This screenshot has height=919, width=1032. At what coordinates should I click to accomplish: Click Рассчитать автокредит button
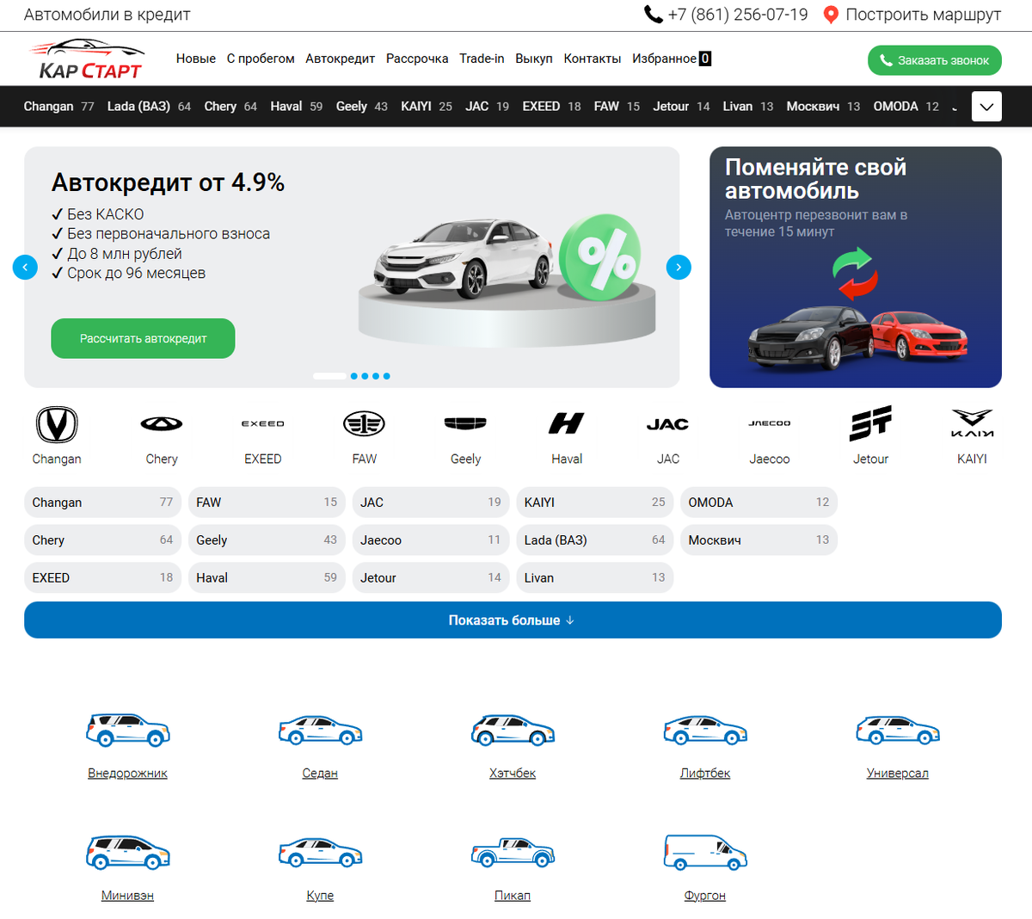pos(143,338)
